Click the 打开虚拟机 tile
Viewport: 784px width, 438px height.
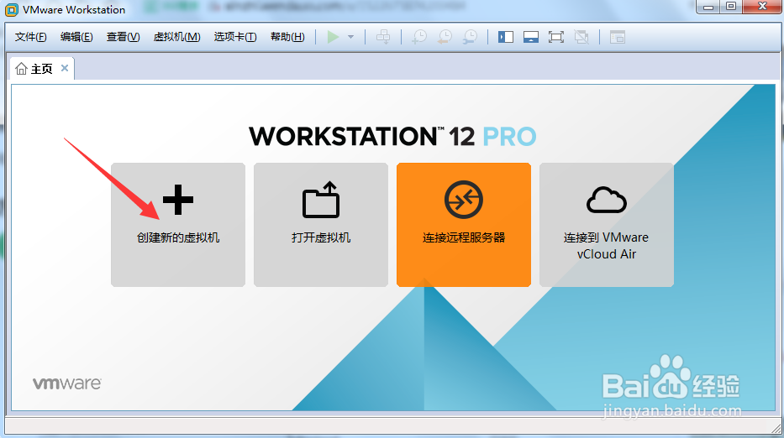[x=321, y=225]
